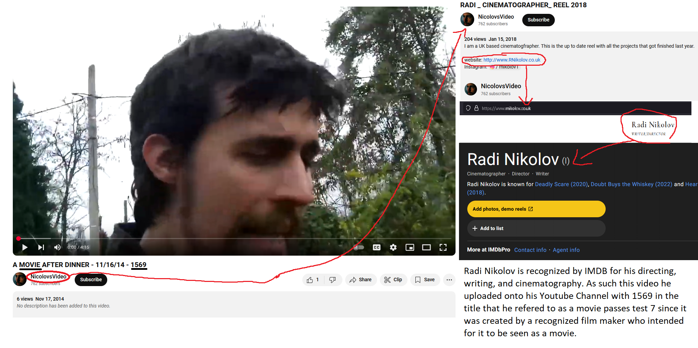The width and height of the screenshot is (698, 348).
Task: Like the video with thumbs up
Action: click(313, 280)
